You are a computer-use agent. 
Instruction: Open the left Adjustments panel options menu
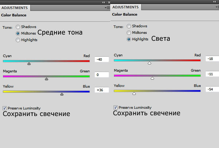107,8
